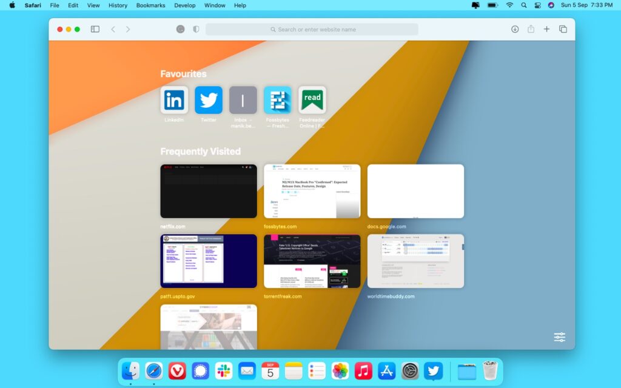The width and height of the screenshot is (621, 388).
Task: Open System Preferences from the Dock
Action: coord(409,370)
